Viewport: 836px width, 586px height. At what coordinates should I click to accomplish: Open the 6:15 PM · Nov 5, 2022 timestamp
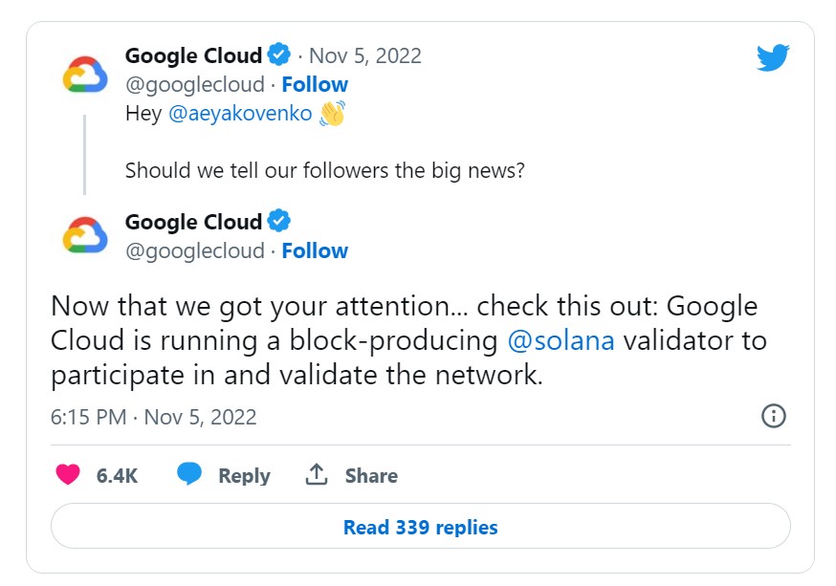[x=153, y=417]
